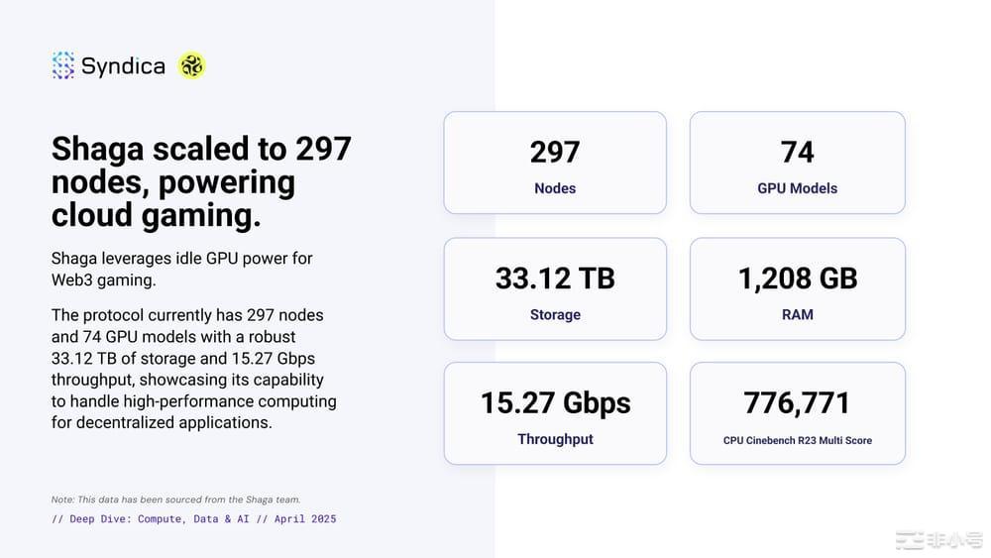Click the "Deep Dive: Compute, Data & AI" footer

point(193,518)
